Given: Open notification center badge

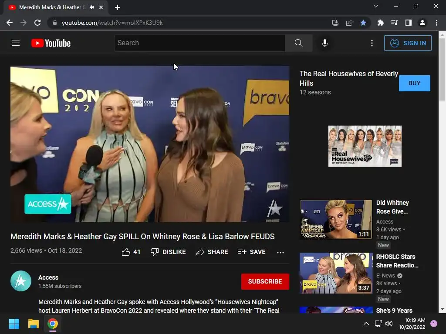Looking at the screenshot, I should point(434,323).
